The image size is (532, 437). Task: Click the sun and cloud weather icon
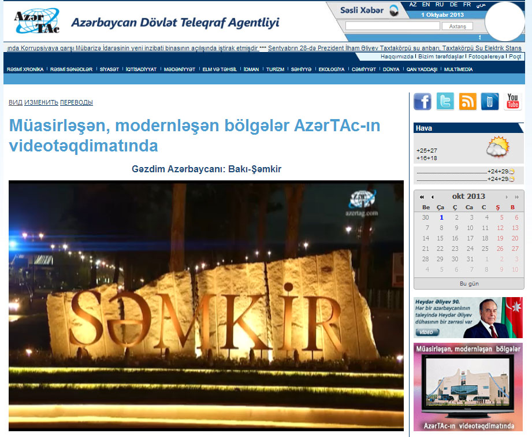pyautogui.click(x=497, y=147)
